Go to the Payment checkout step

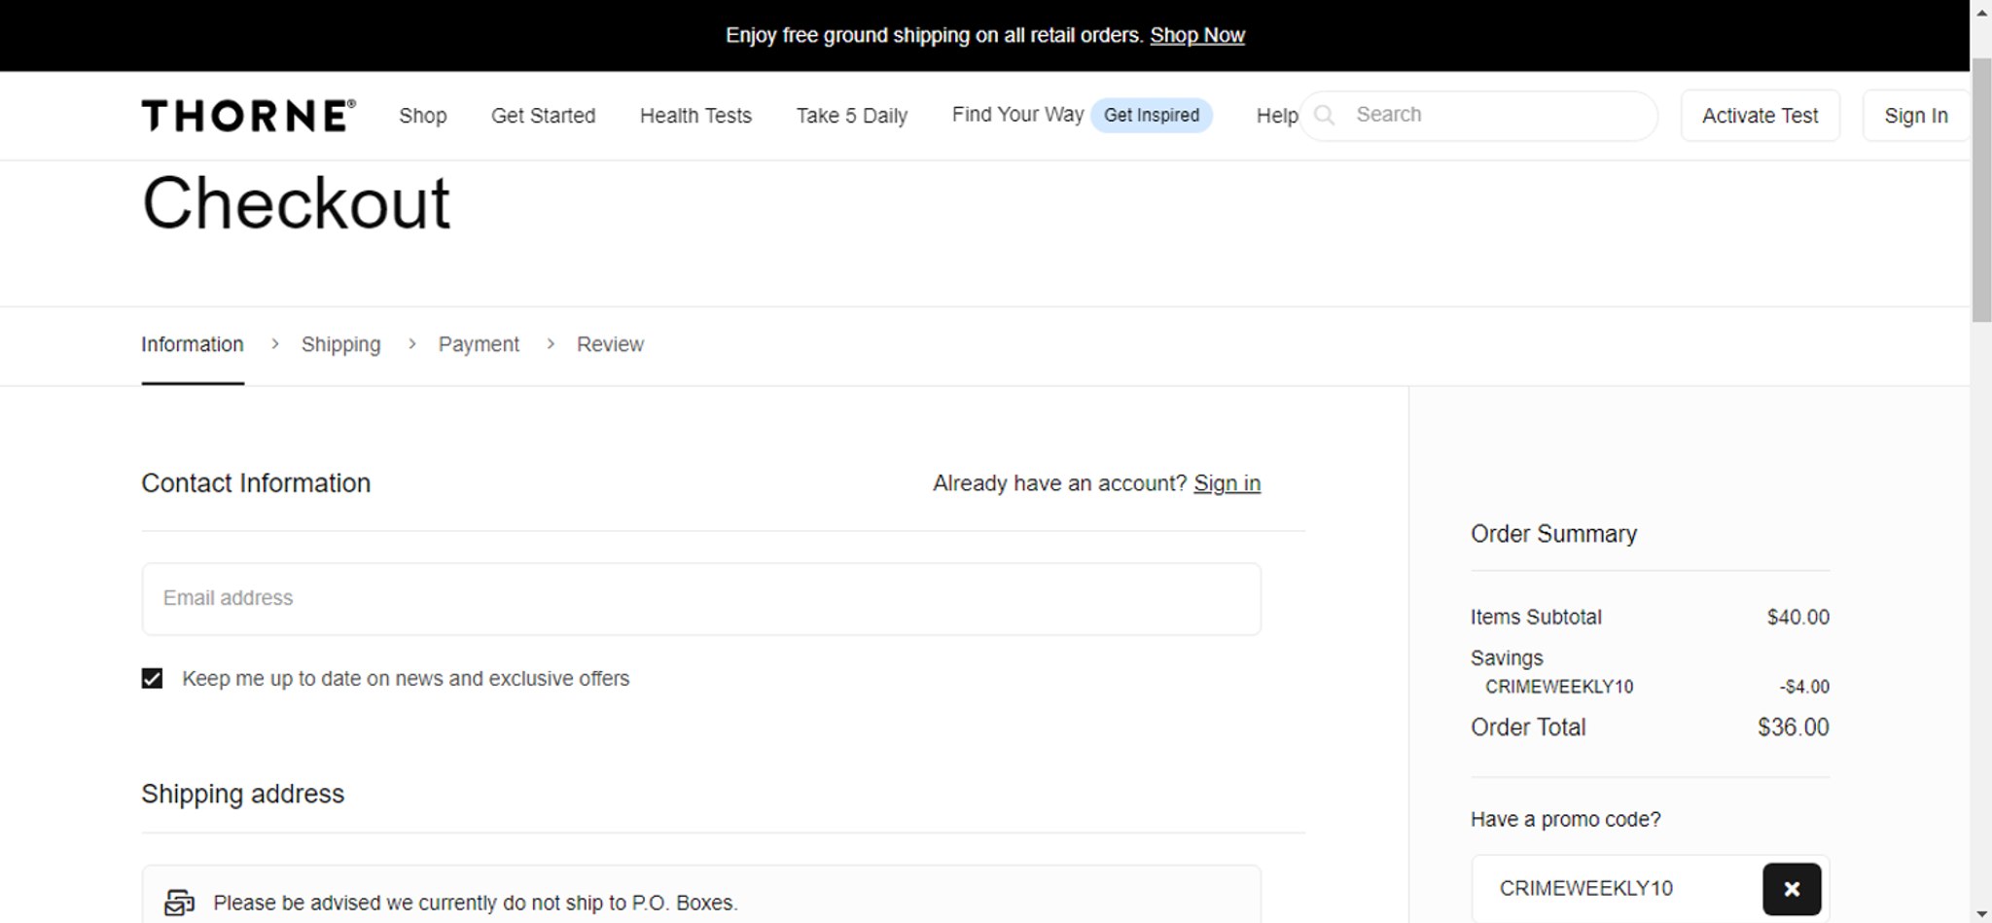[479, 344]
